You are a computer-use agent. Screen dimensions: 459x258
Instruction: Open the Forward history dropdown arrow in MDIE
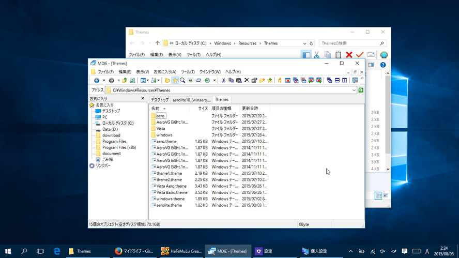point(118,80)
